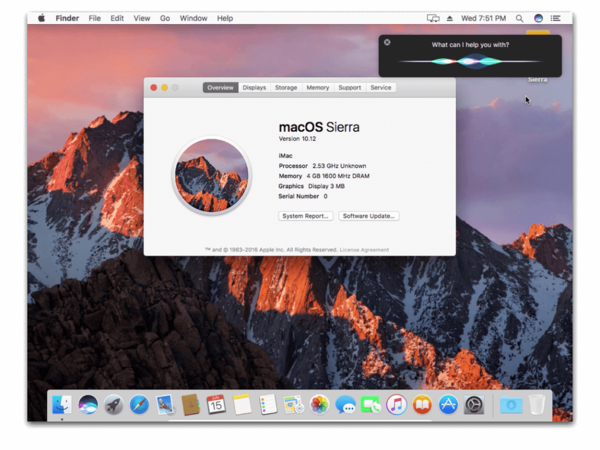Open the License Agreement link
This screenshot has height=450, width=600.
(x=365, y=250)
